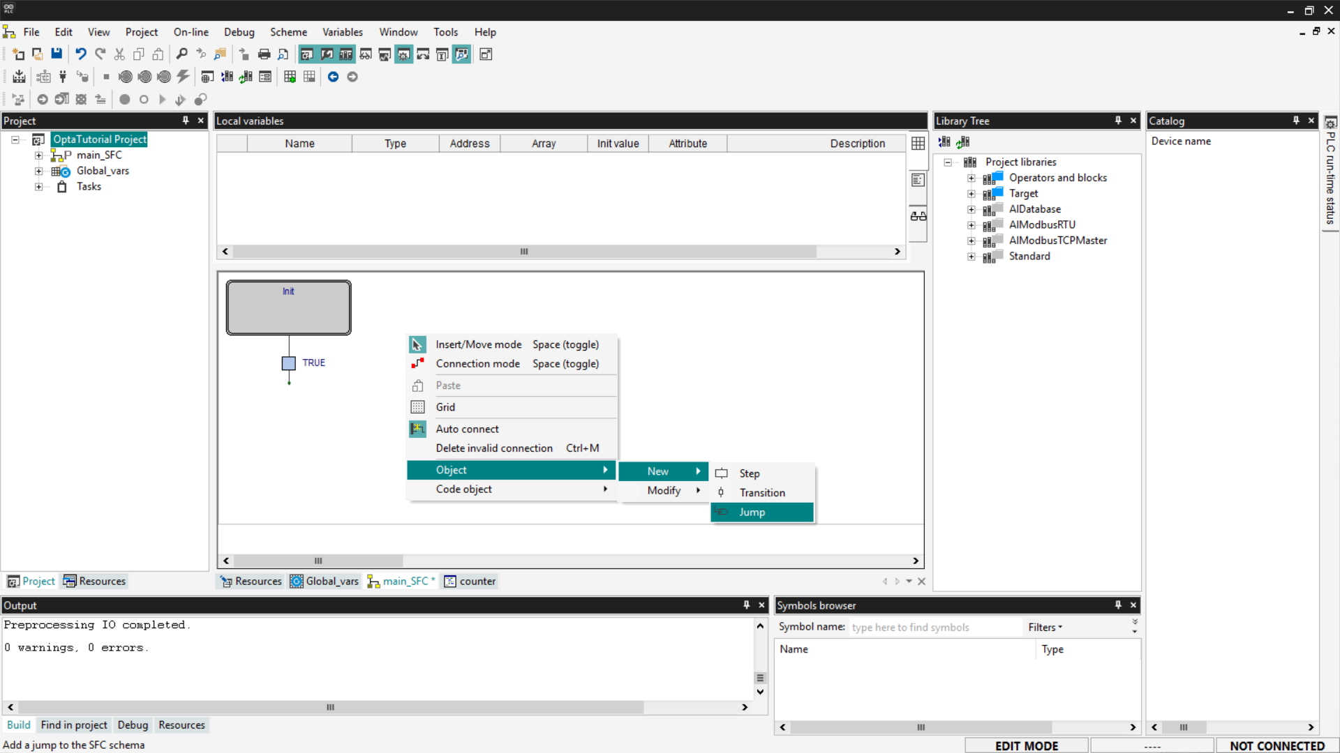Select Jump from New submenu
The width and height of the screenshot is (1340, 753).
coord(752,512)
